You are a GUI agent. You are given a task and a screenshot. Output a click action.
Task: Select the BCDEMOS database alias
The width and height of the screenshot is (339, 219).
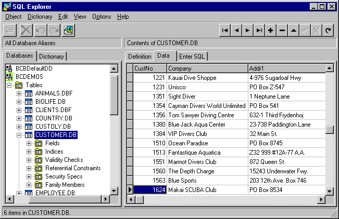click(x=29, y=76)
